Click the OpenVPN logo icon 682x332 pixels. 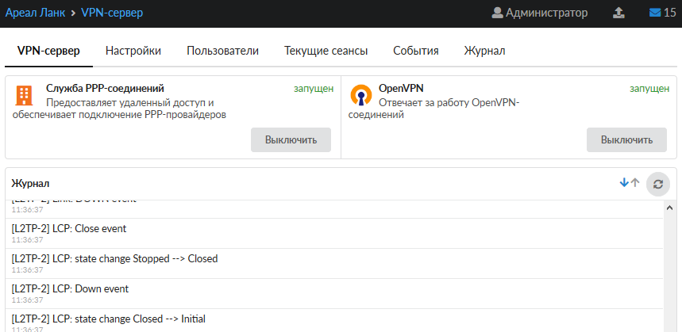pos(361,95)
